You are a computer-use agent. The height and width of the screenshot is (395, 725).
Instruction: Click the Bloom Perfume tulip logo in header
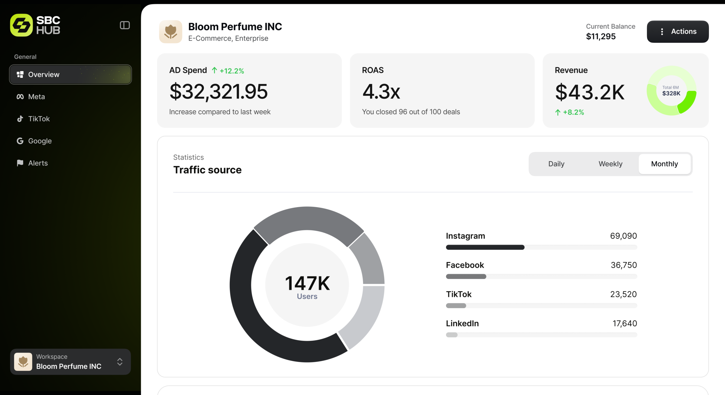coord(170,31)
